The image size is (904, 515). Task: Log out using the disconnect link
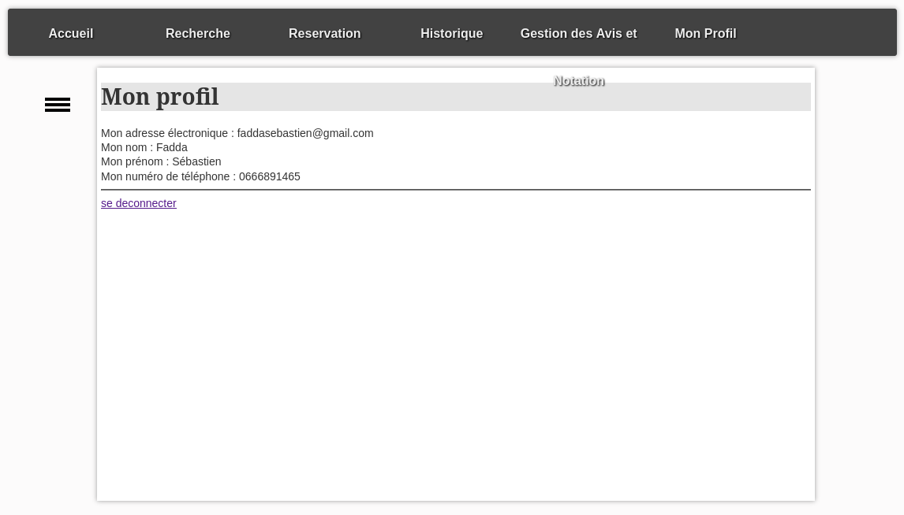tap(139, 203)
